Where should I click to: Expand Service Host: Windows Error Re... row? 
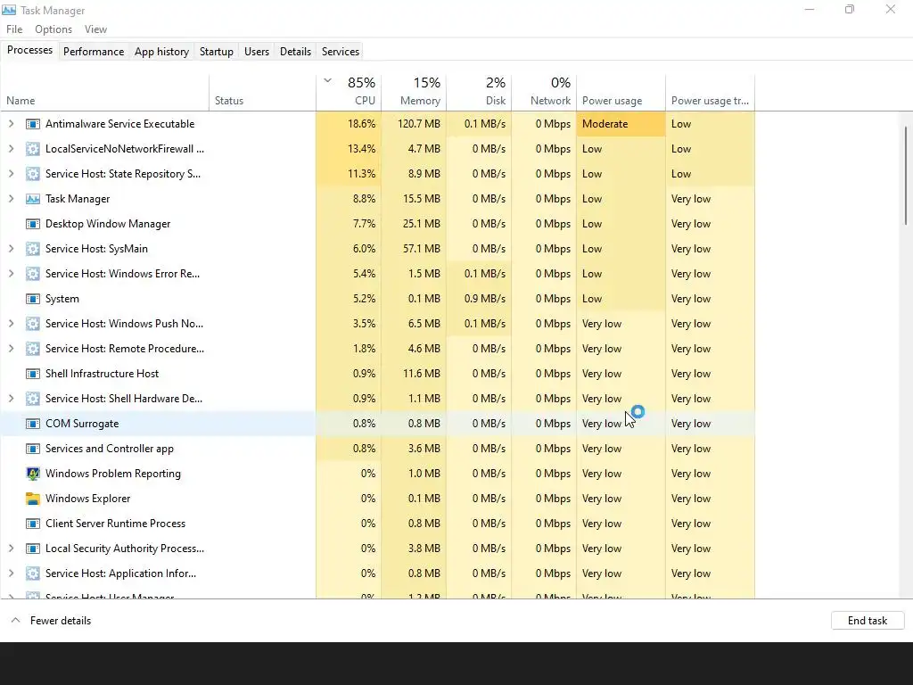(11, 274)
